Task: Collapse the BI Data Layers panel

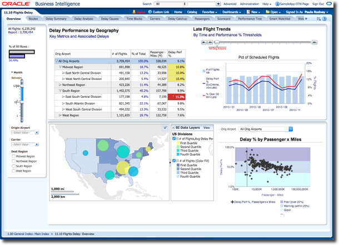Action: point(173,128)
